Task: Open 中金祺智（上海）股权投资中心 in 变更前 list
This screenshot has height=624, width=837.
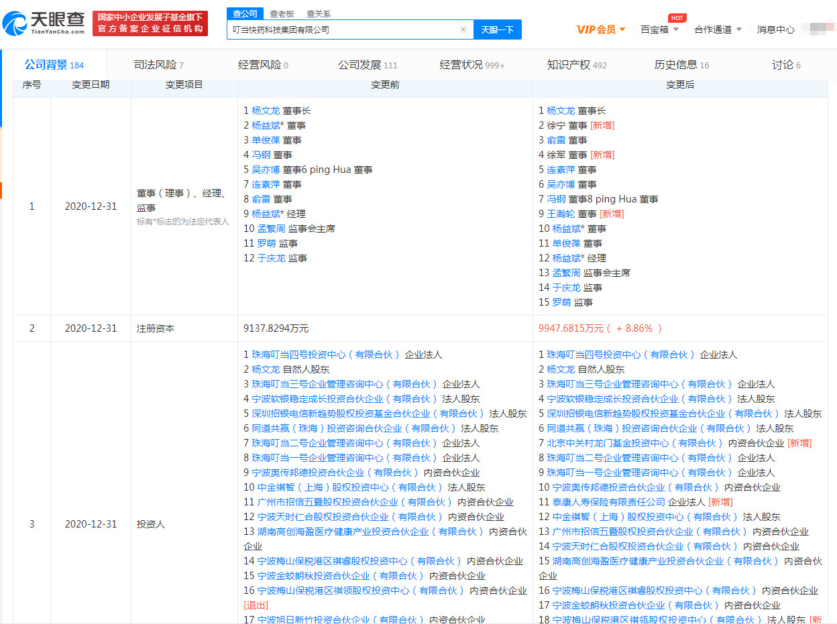Action: (349, 487)
